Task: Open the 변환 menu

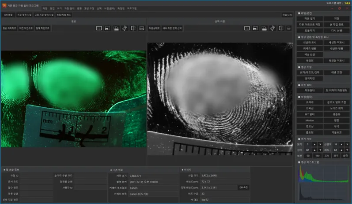Action: click(79, 8)
